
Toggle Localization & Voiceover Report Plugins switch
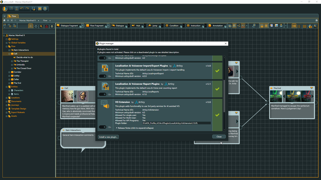coord(103,94)
